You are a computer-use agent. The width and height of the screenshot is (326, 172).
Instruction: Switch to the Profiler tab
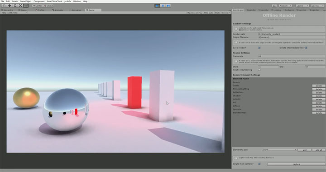40,10
